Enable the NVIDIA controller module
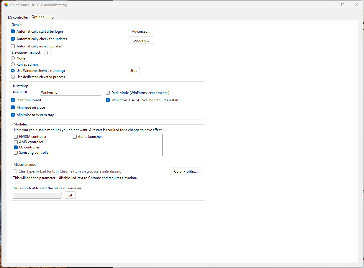364x268 pixels. pyautogui.click(x=16, y=137)
